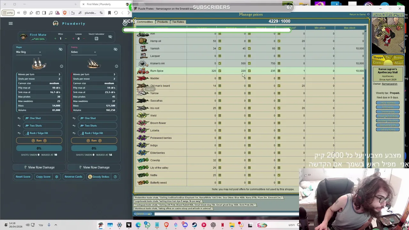The image size is (409, 230).
Task: Open Discord from the taskbar
Action: pos(185,225)
